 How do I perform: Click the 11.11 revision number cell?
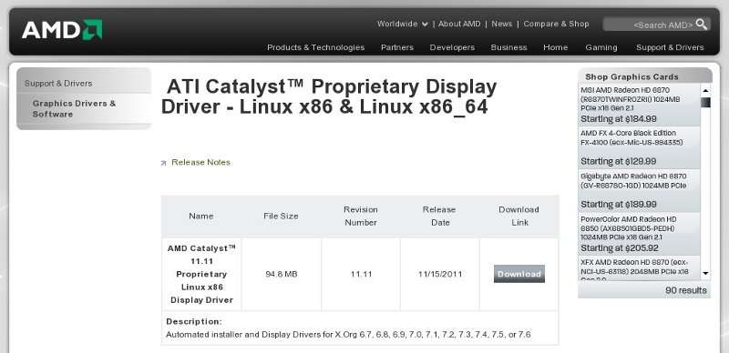361,274
